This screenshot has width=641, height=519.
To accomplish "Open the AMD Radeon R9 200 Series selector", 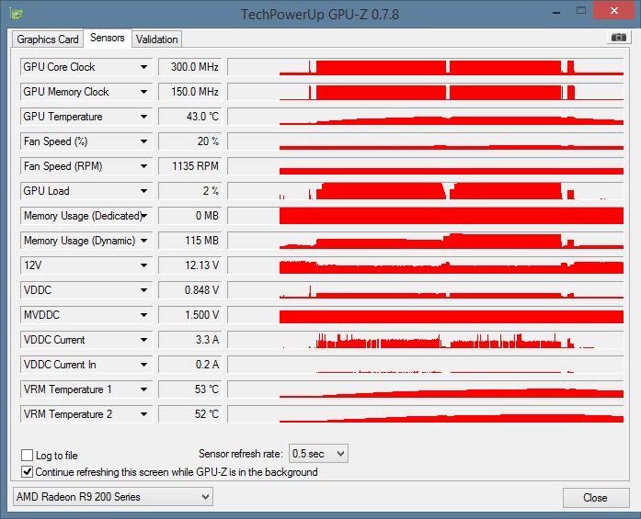I will (113, 497).
